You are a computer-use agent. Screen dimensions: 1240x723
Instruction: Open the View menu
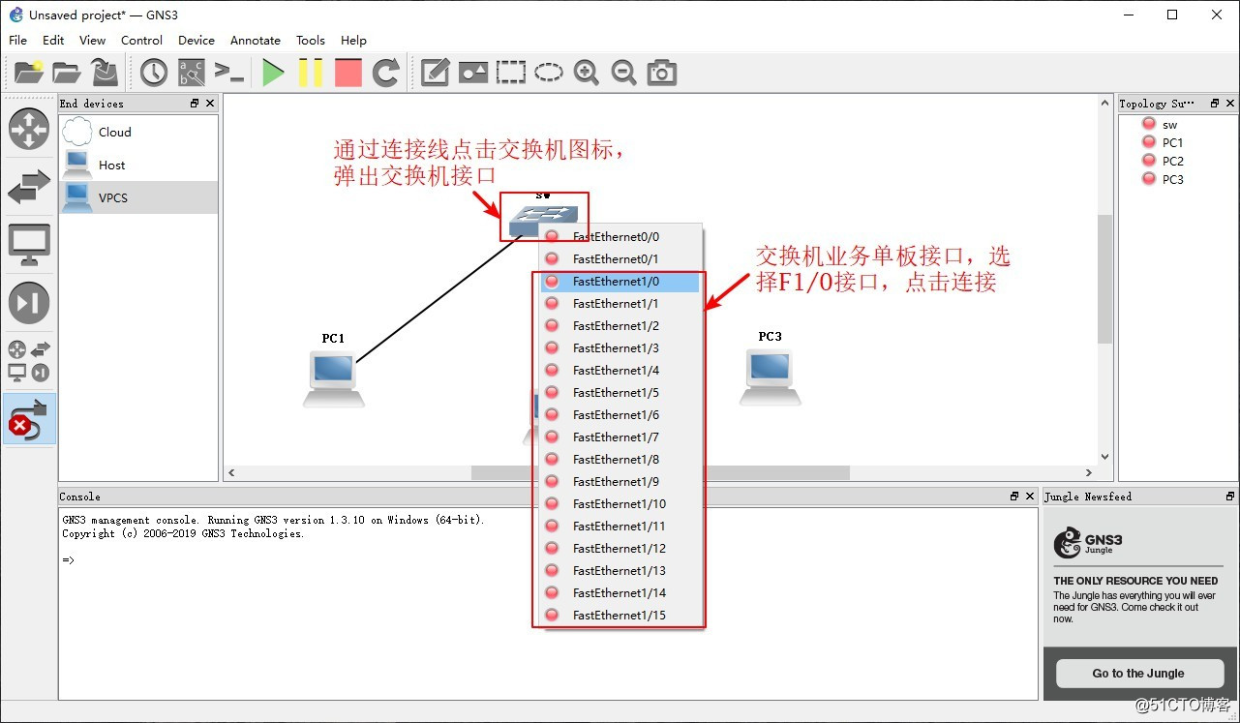pyautogui.click(x=92, y=40)
